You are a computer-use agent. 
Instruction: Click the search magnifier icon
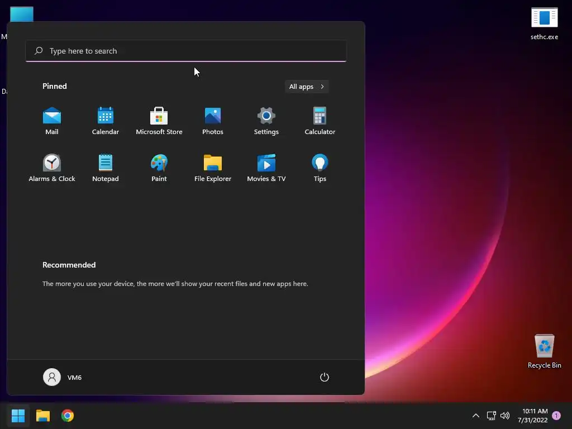pyautogui.click(x=39, y=51)
